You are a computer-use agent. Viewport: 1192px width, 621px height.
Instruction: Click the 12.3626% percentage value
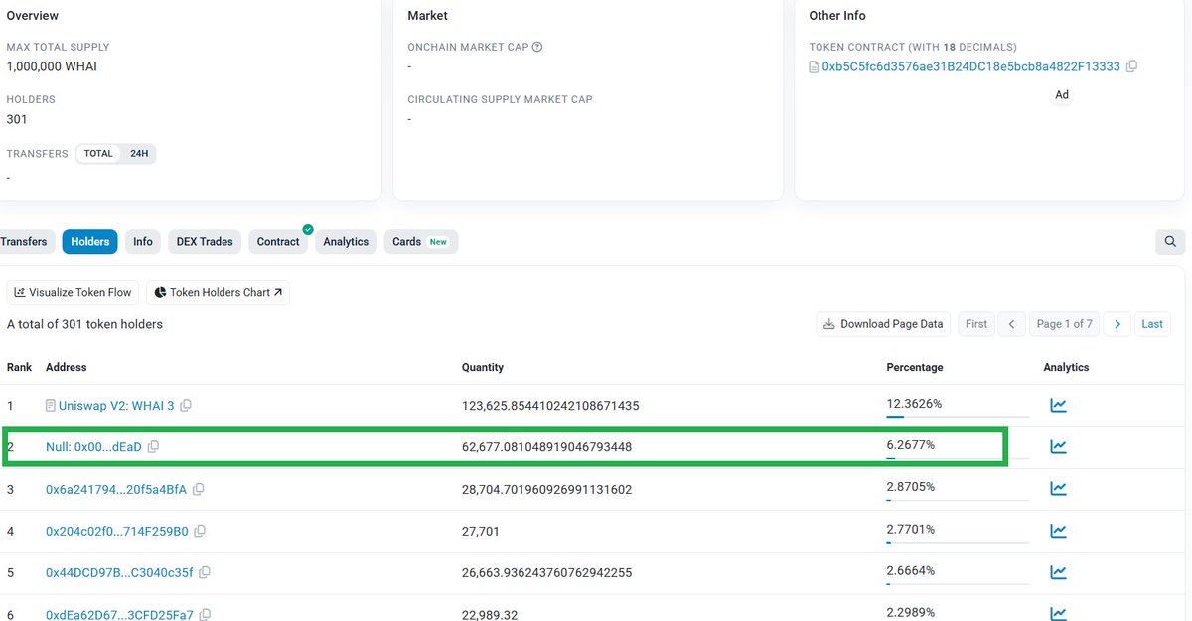pos(914,404)
